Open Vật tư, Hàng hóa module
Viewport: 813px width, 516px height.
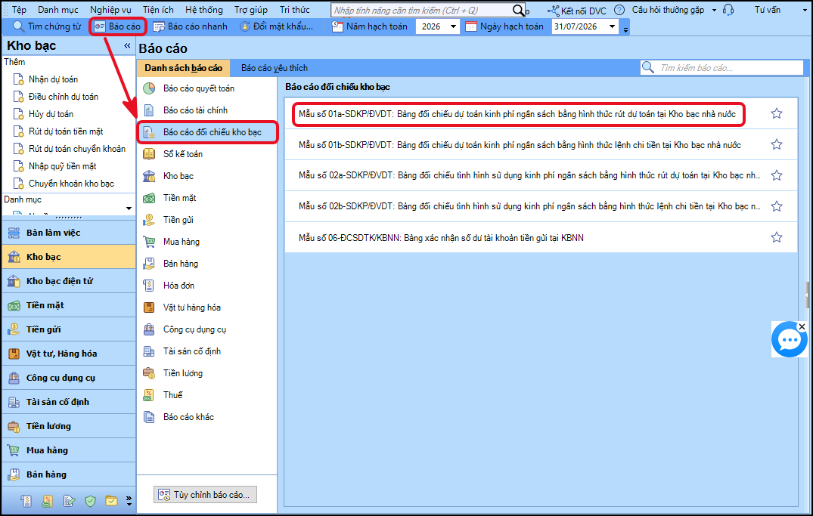68,354
